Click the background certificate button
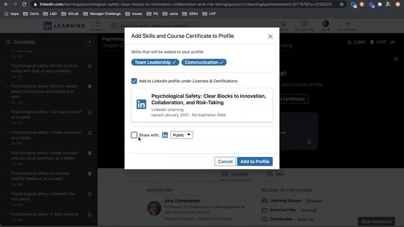 click(x=294, y=99)
